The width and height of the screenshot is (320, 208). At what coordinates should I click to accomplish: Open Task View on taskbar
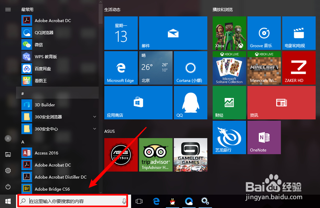coord(139,201)
